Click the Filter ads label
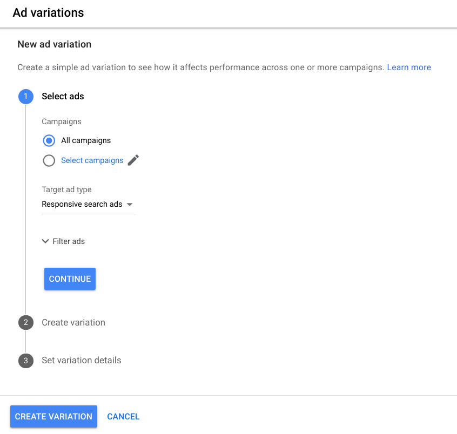The width and height of the screenshot is (457, 434). 69,241
